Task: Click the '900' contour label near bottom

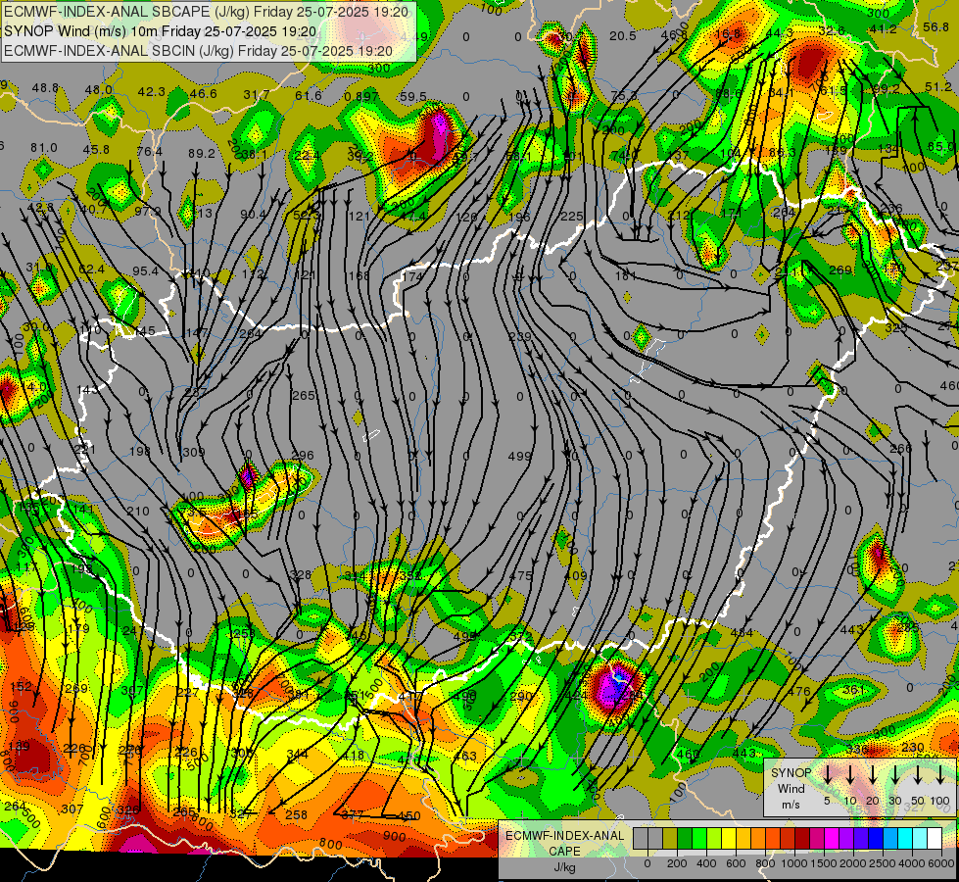Action: 395,836
